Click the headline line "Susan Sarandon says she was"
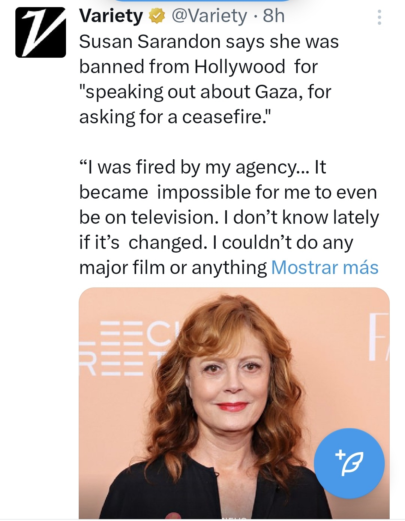 (x=209, y=41)
